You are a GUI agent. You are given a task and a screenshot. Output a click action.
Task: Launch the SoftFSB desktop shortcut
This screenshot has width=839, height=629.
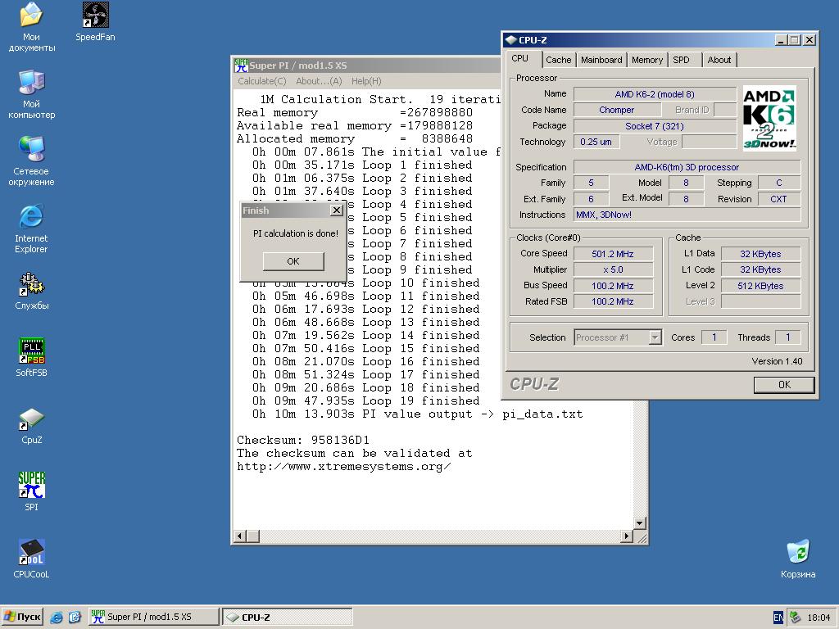click(x=32, y=358)
